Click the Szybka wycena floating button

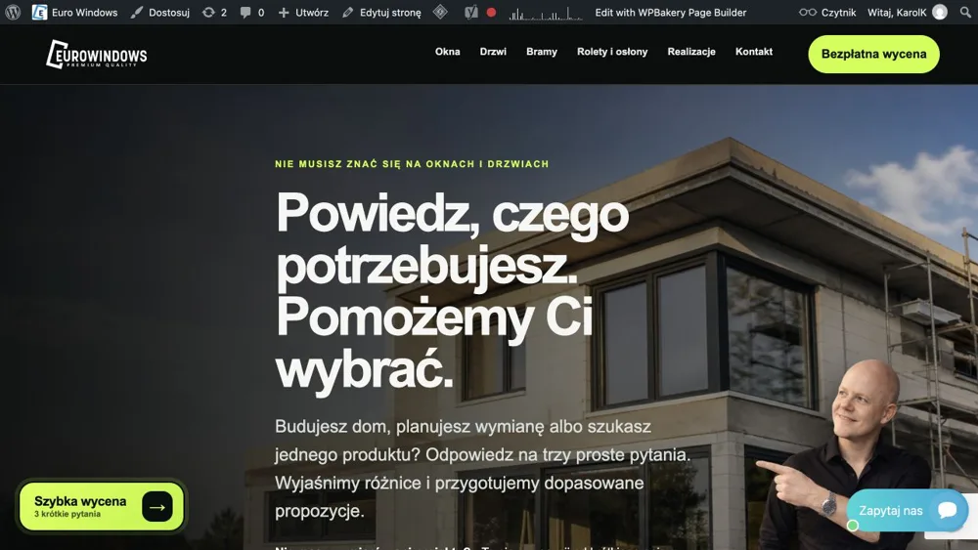coord(102,506)
